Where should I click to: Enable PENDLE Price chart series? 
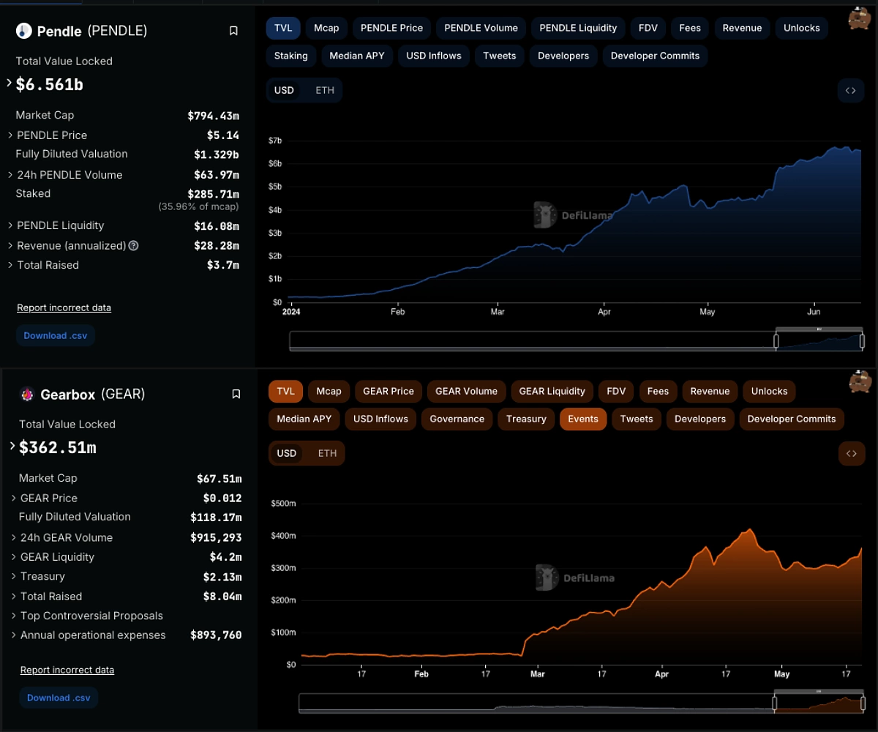tap(391, 28)
